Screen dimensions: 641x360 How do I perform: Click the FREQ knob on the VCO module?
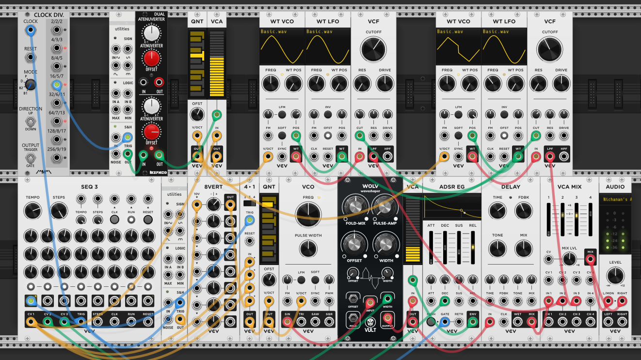pyautogui.click(x=308, y=216)
